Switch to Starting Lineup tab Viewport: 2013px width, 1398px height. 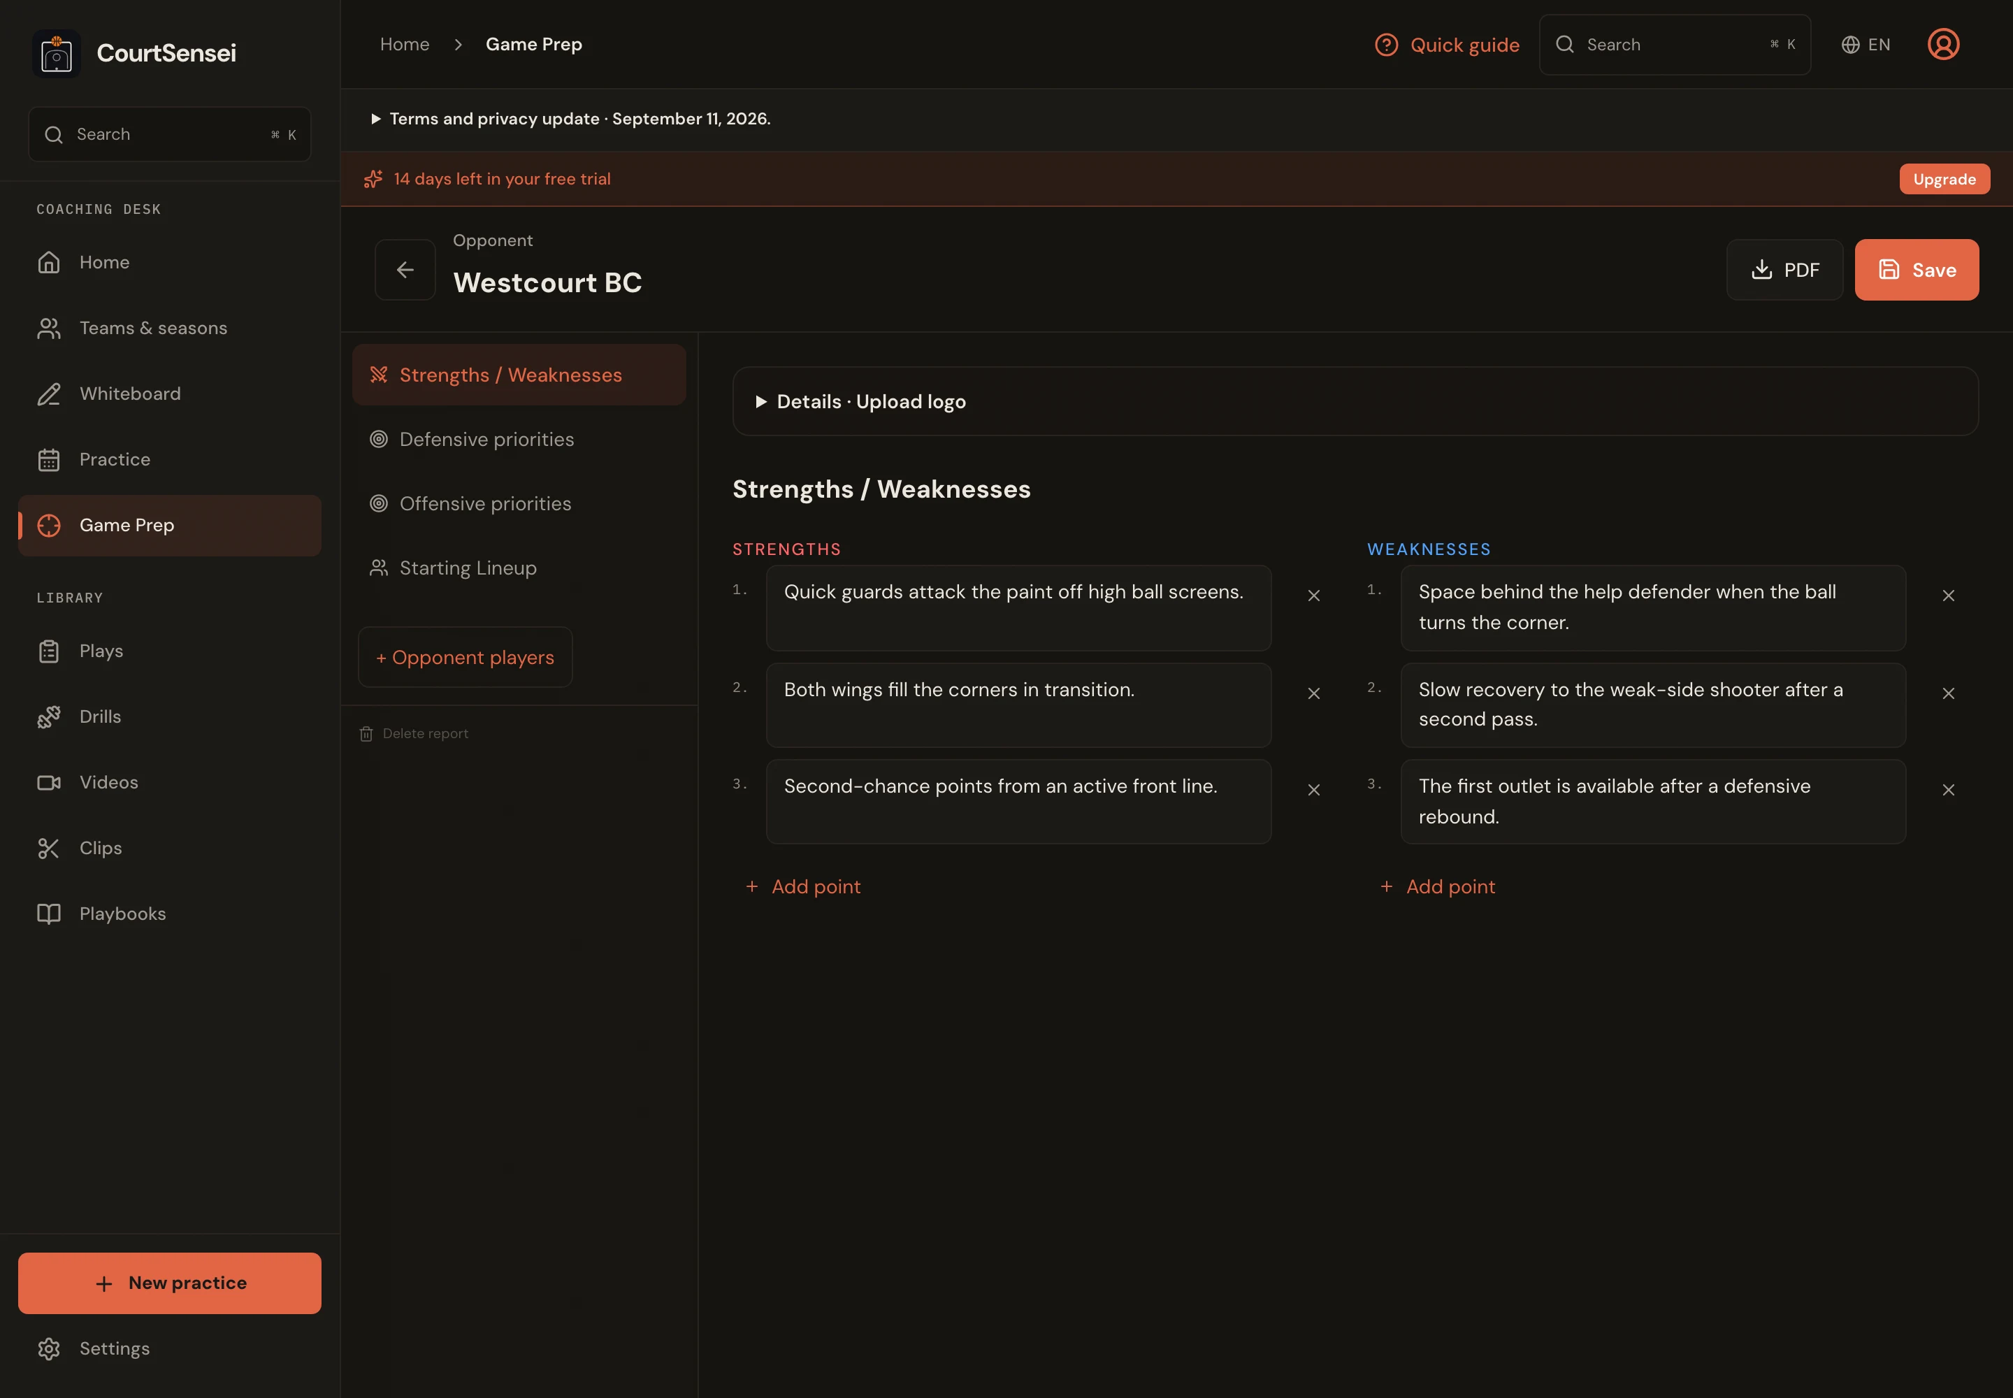[x=519, y=568]
